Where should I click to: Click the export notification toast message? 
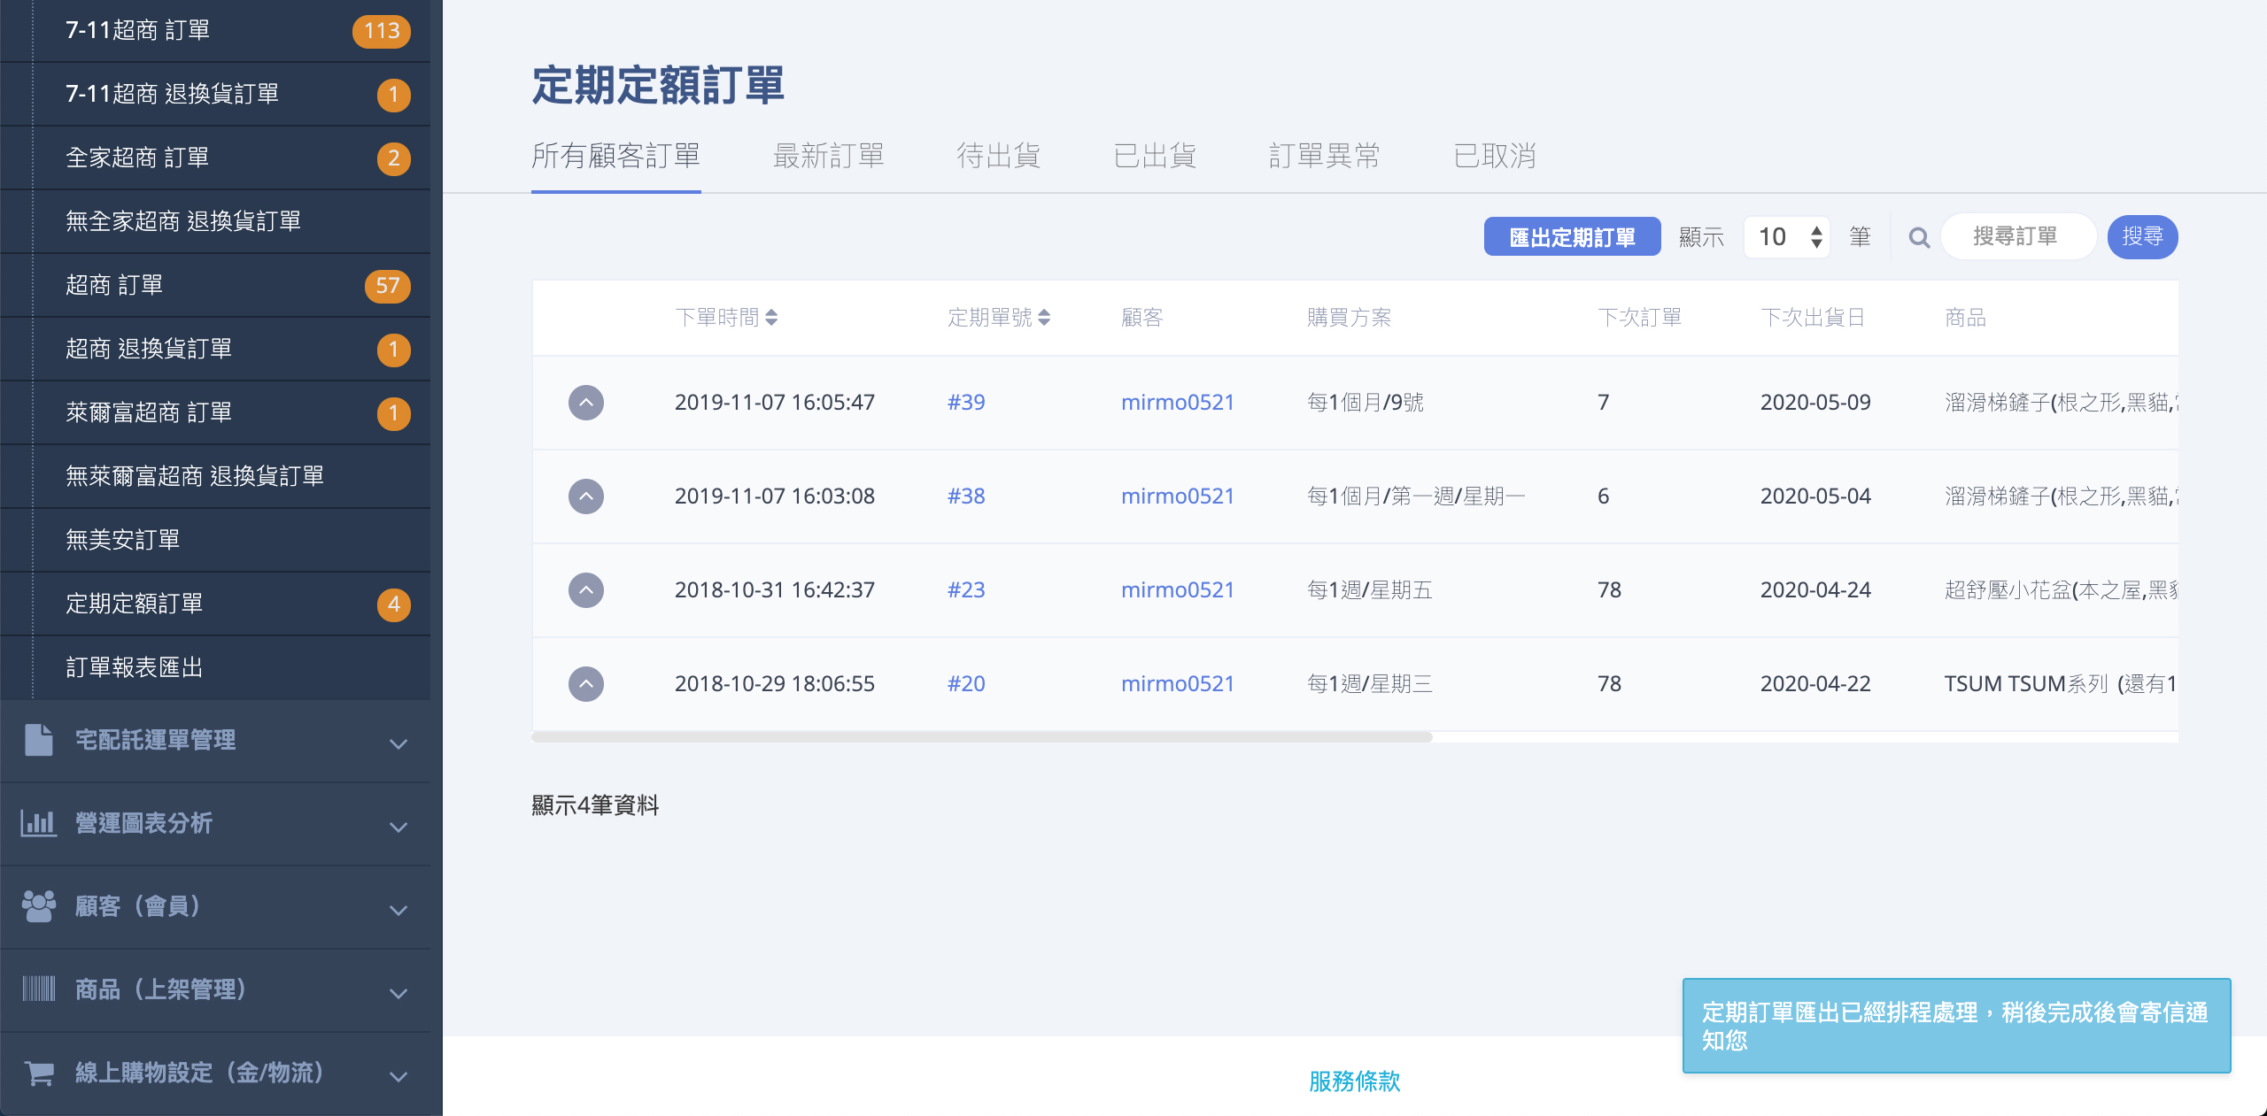point(1956,1026)
